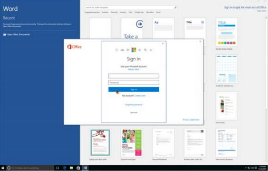Focus the email field in Sign in dialog
The image size is (268, 171).
[134, 76]
